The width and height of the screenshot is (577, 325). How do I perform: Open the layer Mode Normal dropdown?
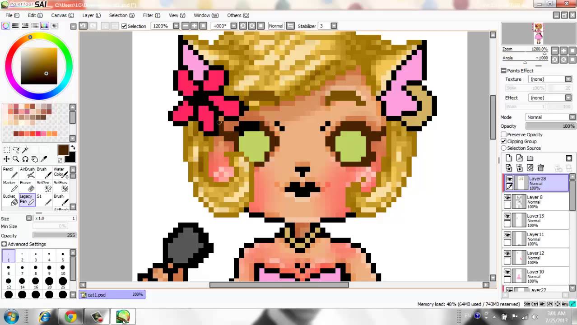[x=572, y=117]
